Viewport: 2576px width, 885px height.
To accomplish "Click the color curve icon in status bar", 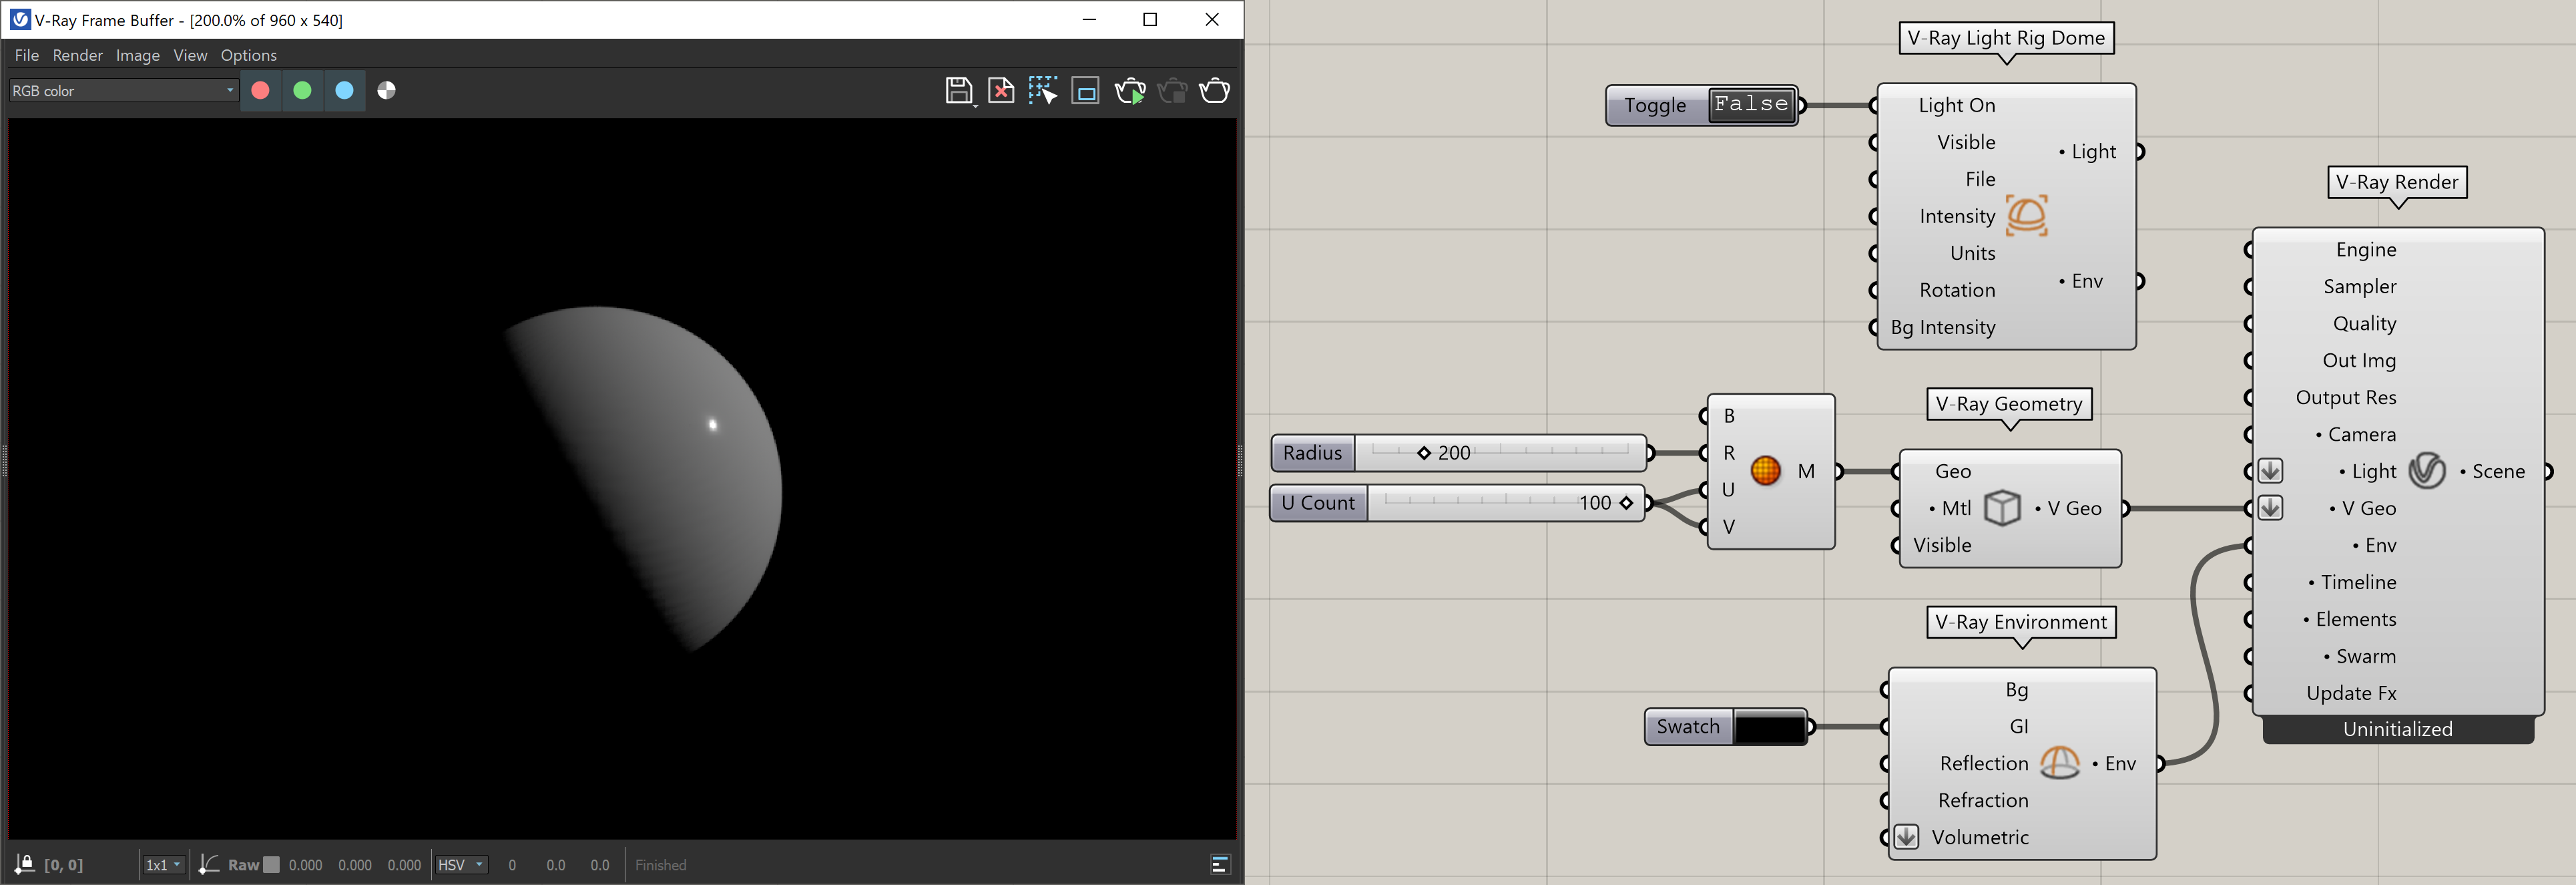I will [208, 865].
